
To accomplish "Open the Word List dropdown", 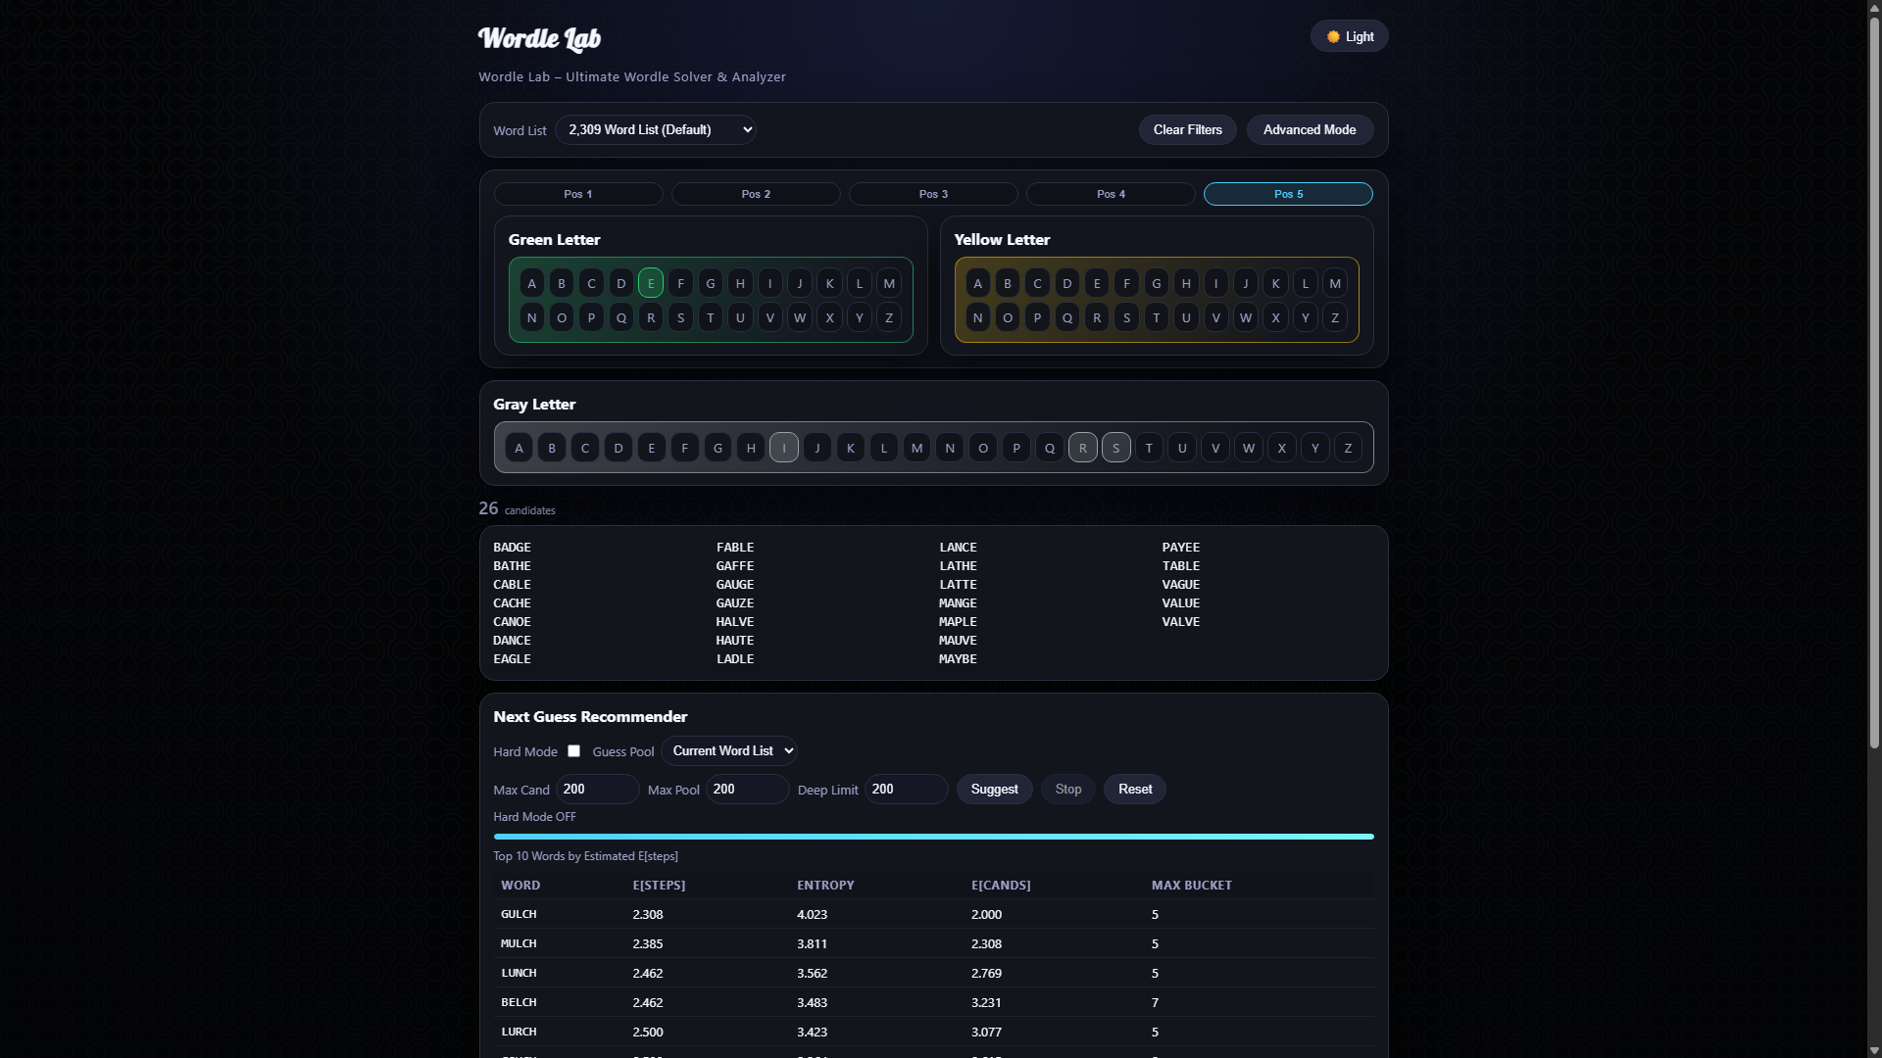I will point(655,128).
